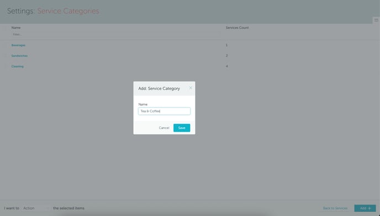Image resolution: width=380 pixels, height=216 pixels.
Task: Click the Name input field in dialog
Action: click(x=164, y=111)
